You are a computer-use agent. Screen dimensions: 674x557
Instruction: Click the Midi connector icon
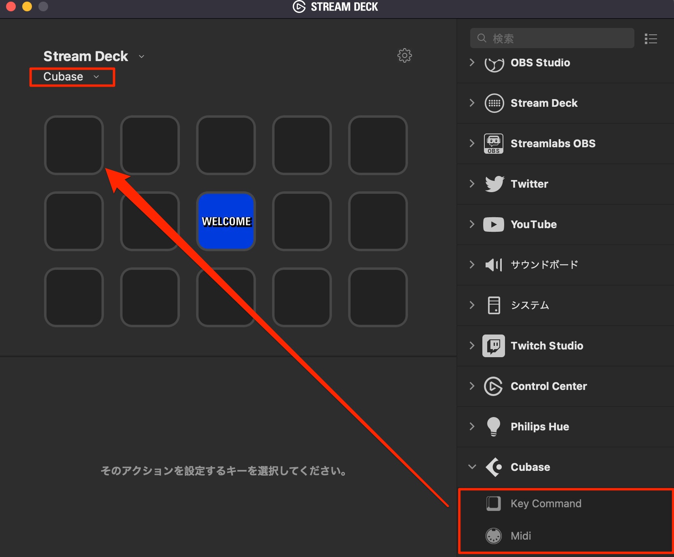click(493, 536)
